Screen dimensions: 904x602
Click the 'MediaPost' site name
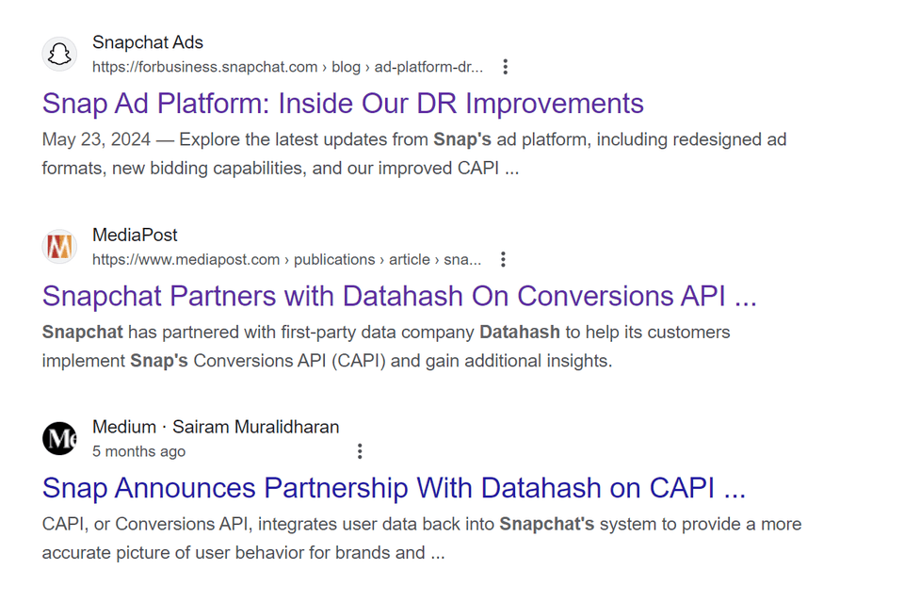[135, 236]
